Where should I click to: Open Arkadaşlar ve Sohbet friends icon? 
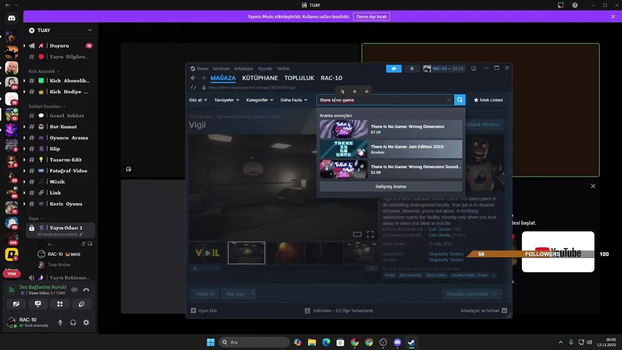tap(504, 310)
